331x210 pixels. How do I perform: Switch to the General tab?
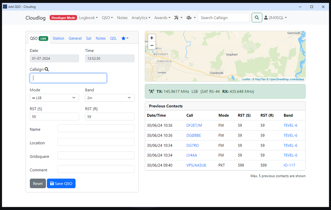click(75, 38)
